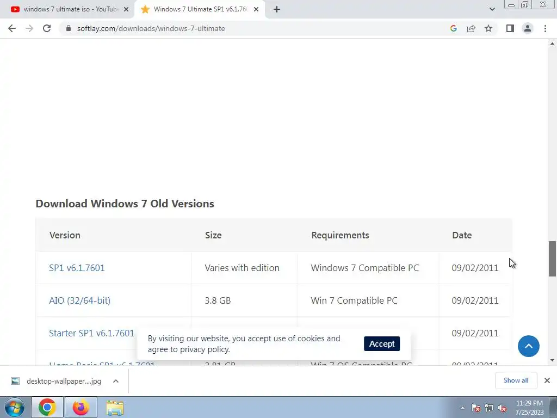Open the Google icon in address bar
557x418 pixels.
(453, 28)
